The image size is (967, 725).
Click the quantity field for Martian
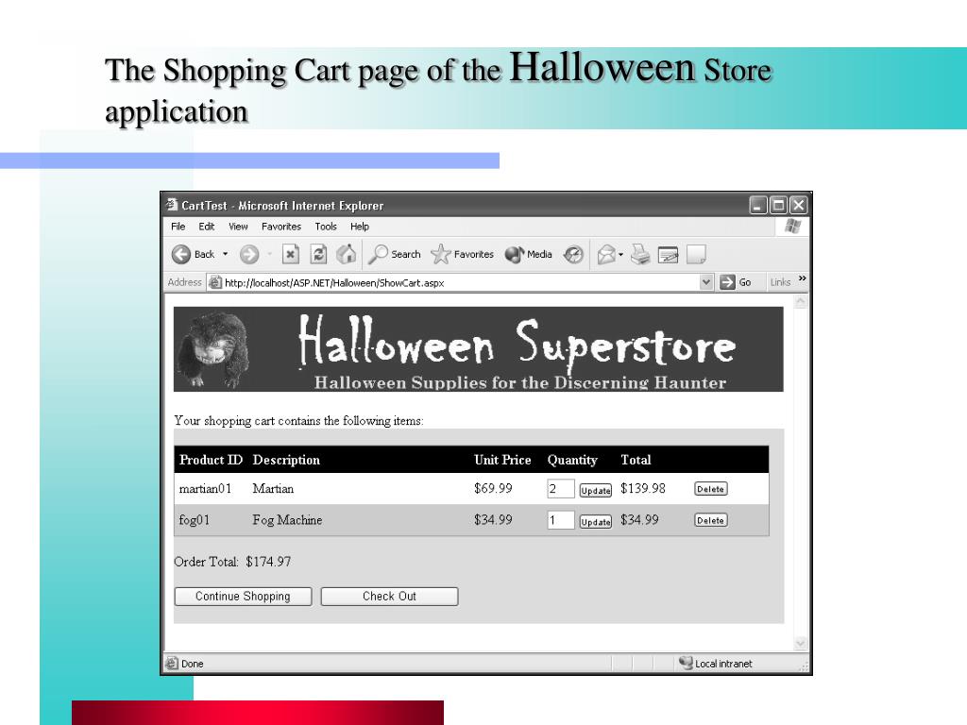(x=561, y=489)
